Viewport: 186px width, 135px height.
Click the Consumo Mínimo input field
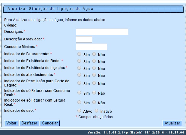coord(91,47)
